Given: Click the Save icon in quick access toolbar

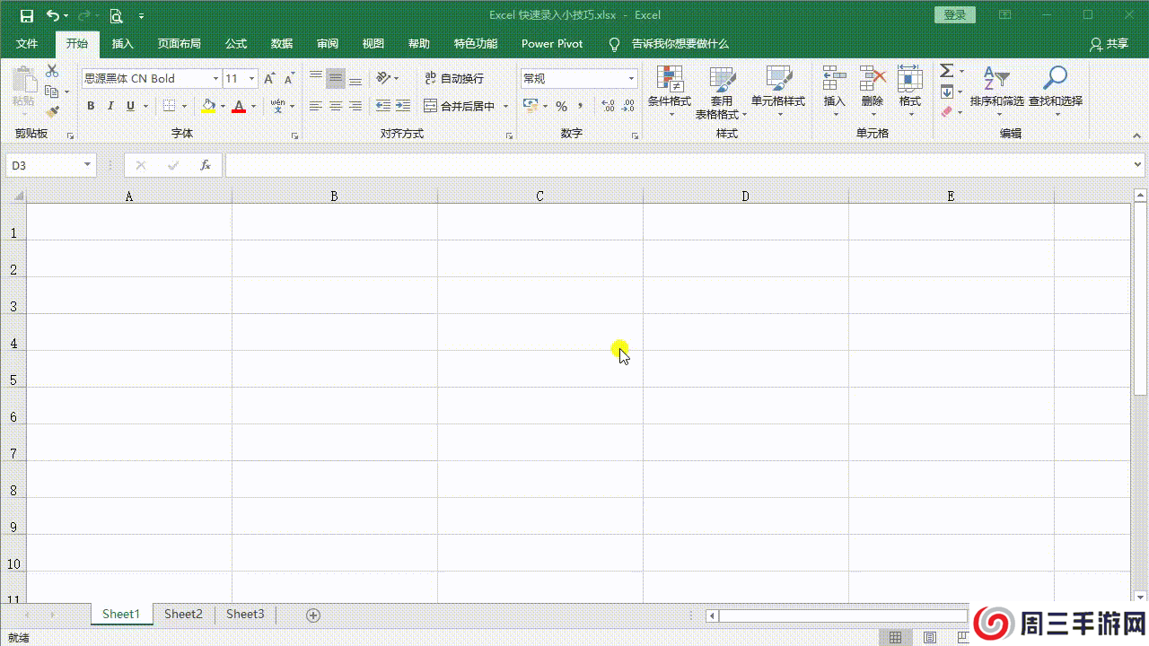Looking at the screenshot, I should [27, 15].
